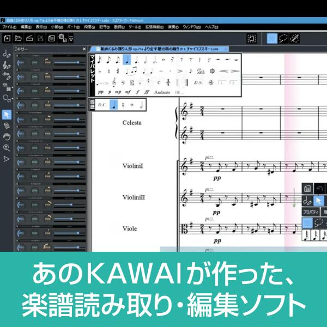Click the プロパティ button in the floating palette

pos(311,212)
